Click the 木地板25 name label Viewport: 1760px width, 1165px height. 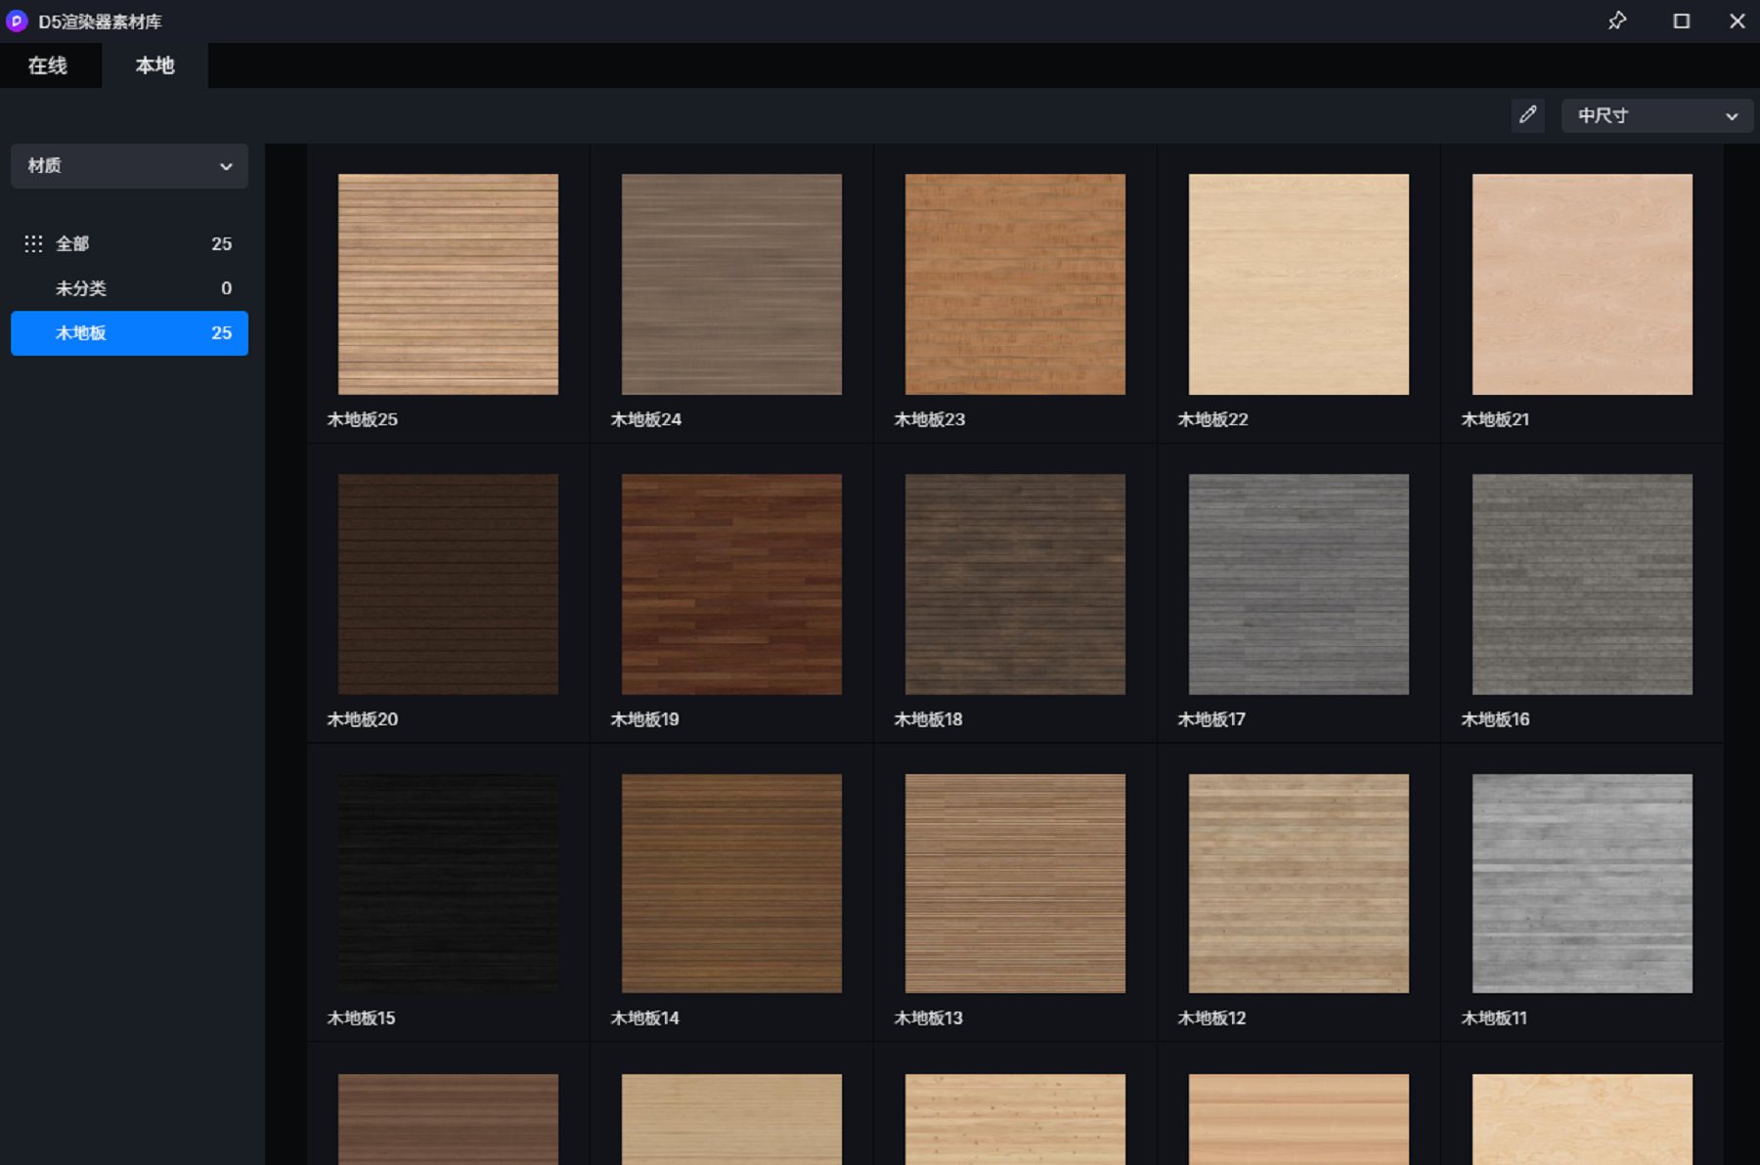[363, 419]
